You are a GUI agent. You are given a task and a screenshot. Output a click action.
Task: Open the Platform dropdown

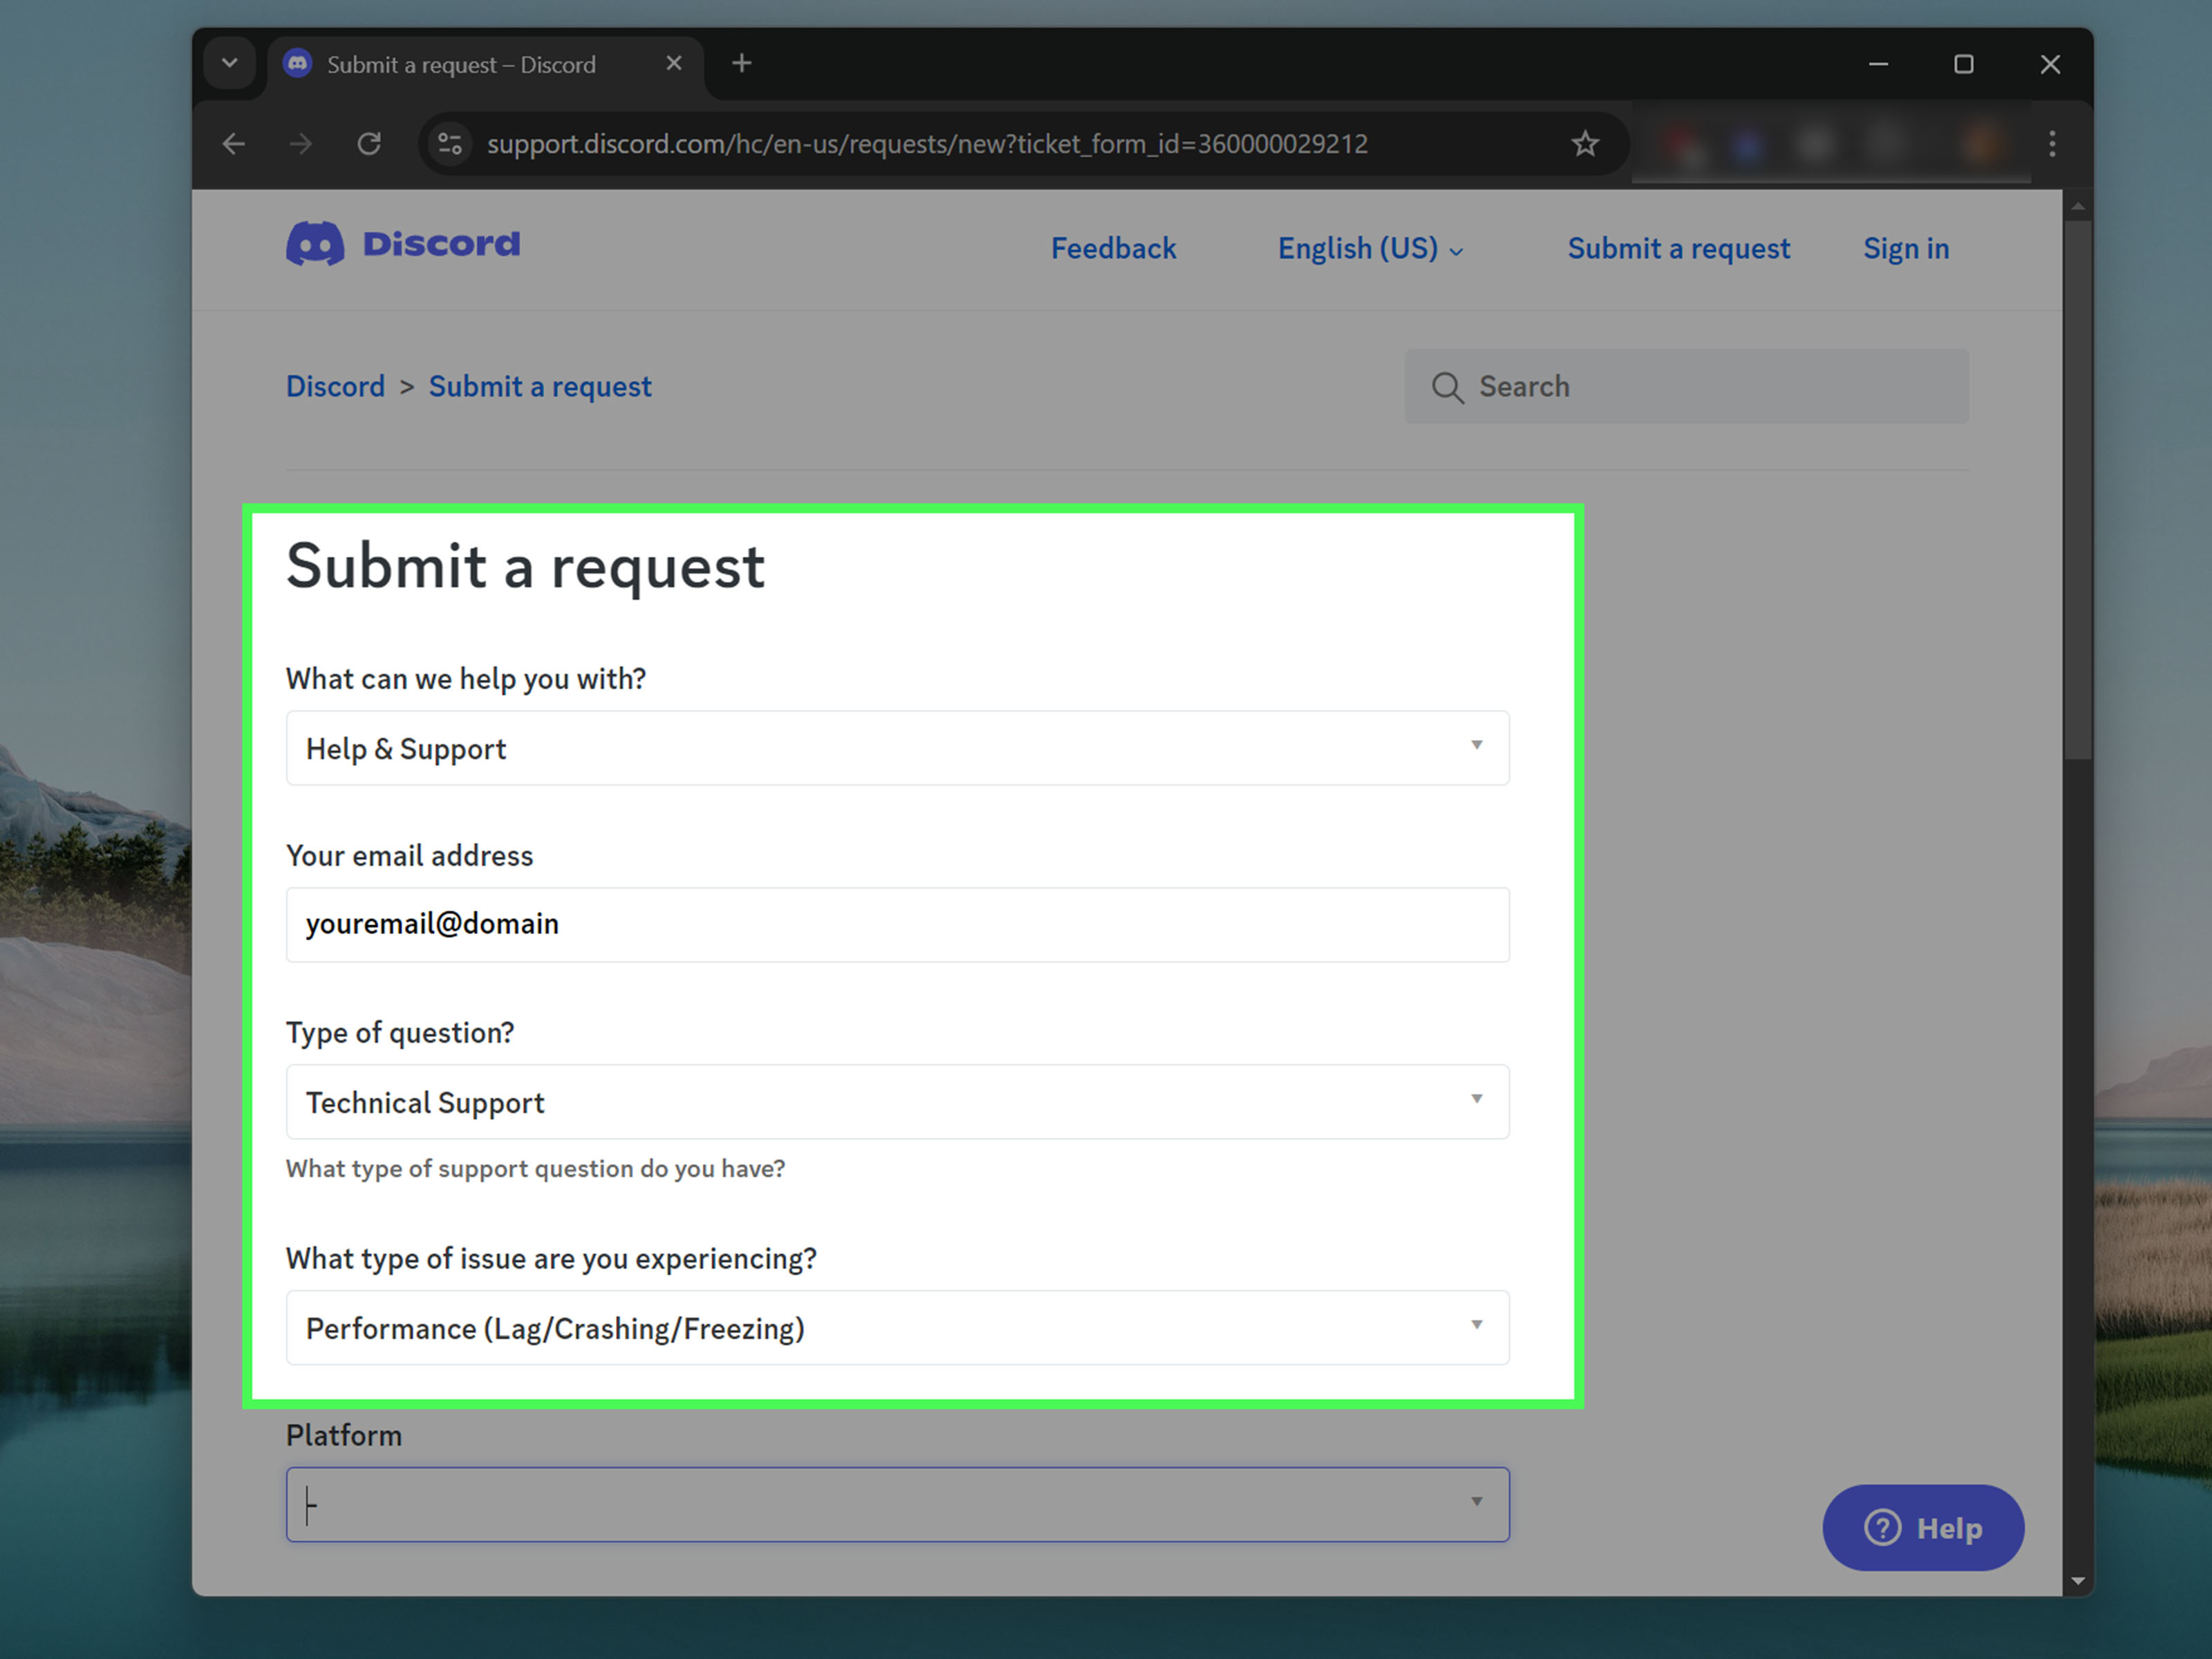[897, 1504]
